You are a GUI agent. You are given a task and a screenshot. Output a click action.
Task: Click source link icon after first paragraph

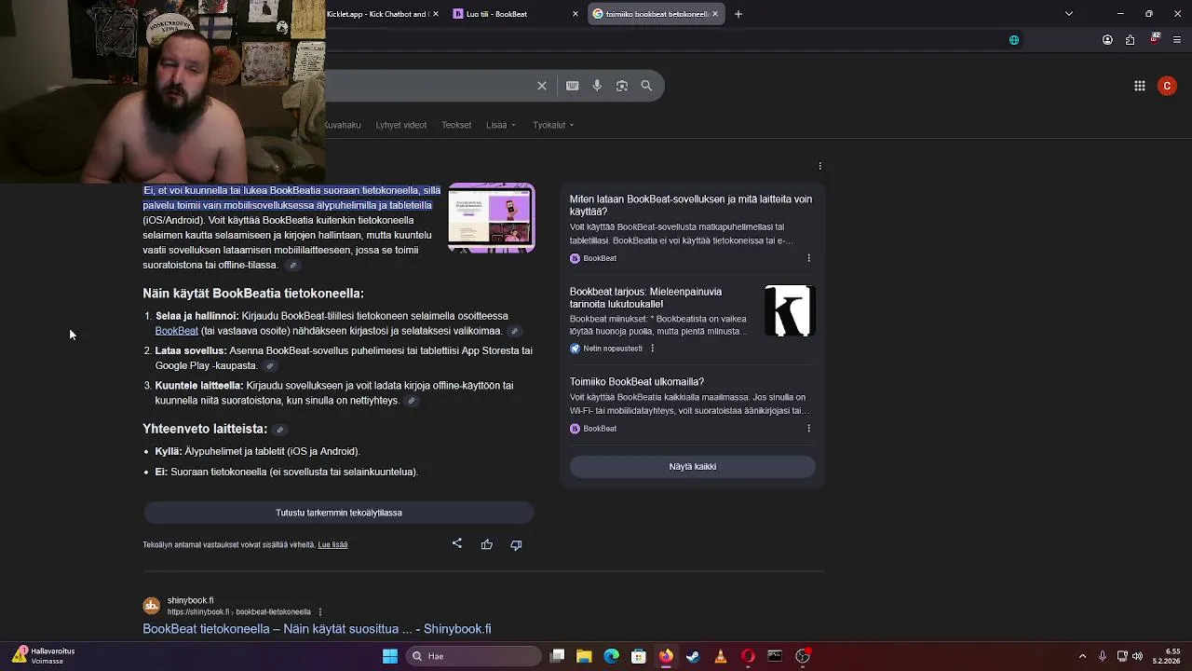(292, 266)
